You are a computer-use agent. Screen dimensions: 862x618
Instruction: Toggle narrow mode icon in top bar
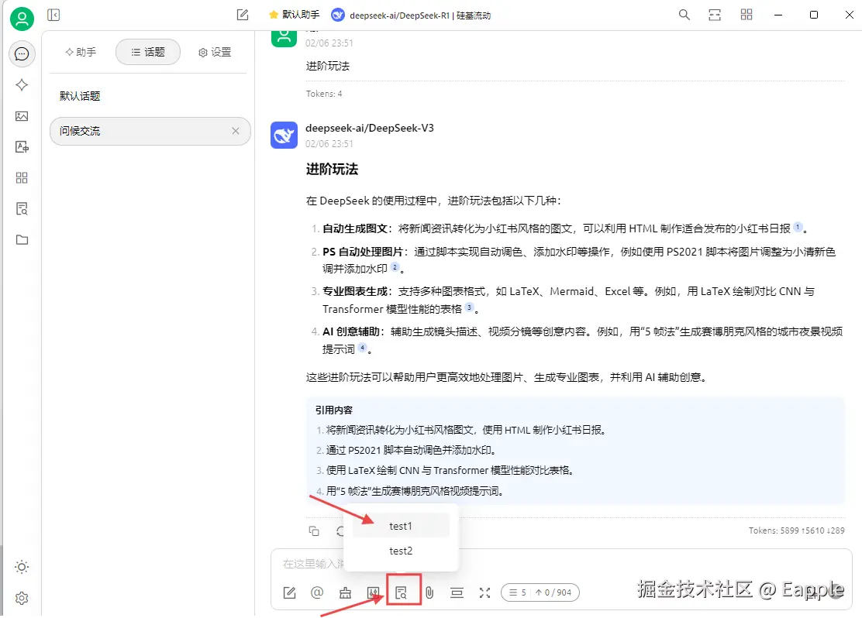[x=715, y=15]
